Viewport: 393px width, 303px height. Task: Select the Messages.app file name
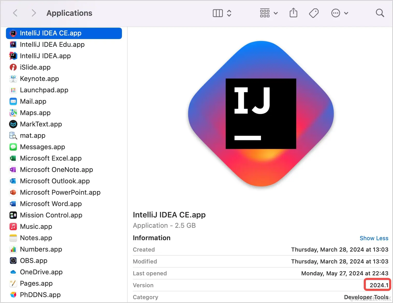42,147
